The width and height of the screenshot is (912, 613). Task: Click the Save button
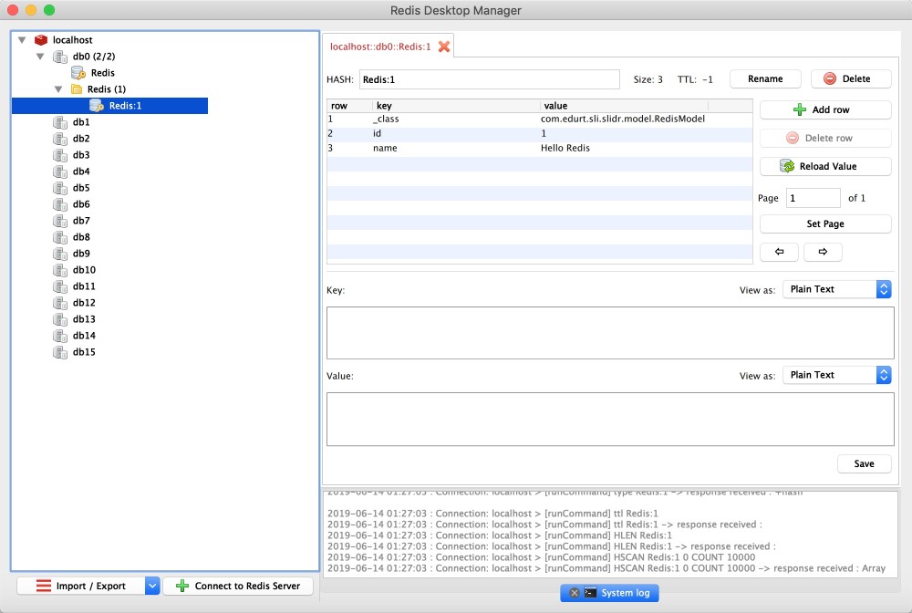coord(864,463)
